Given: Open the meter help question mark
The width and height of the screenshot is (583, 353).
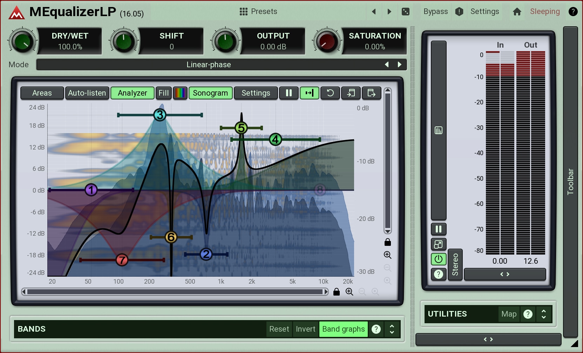Looking at the screenshot, I should pos(439,274).
